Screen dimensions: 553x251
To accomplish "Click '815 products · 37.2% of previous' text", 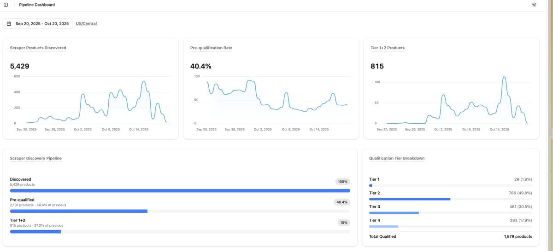I will [36, 226].
